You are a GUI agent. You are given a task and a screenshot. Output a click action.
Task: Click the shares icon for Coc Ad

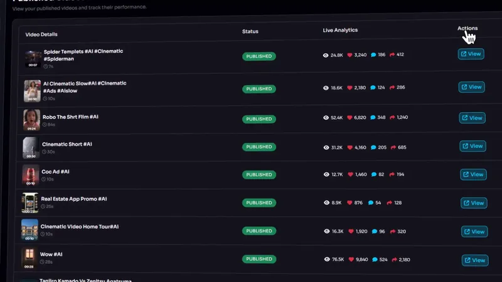click(392, 175)
